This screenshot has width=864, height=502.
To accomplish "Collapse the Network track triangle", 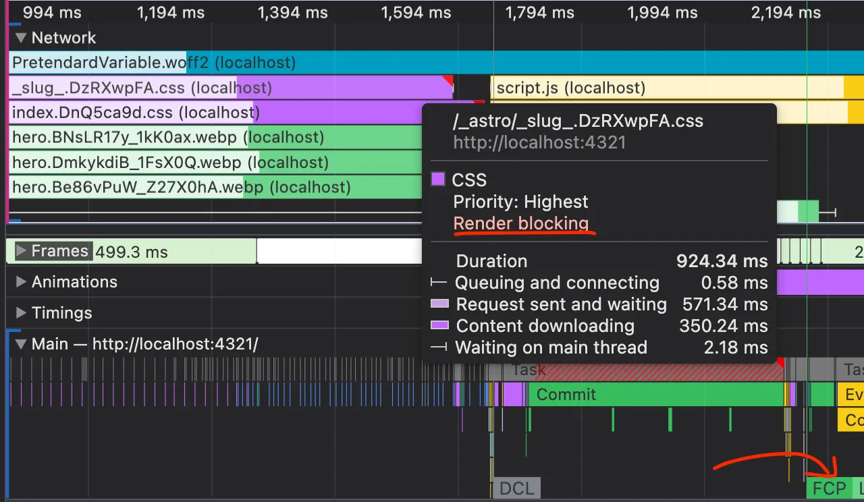I will 21,38.
